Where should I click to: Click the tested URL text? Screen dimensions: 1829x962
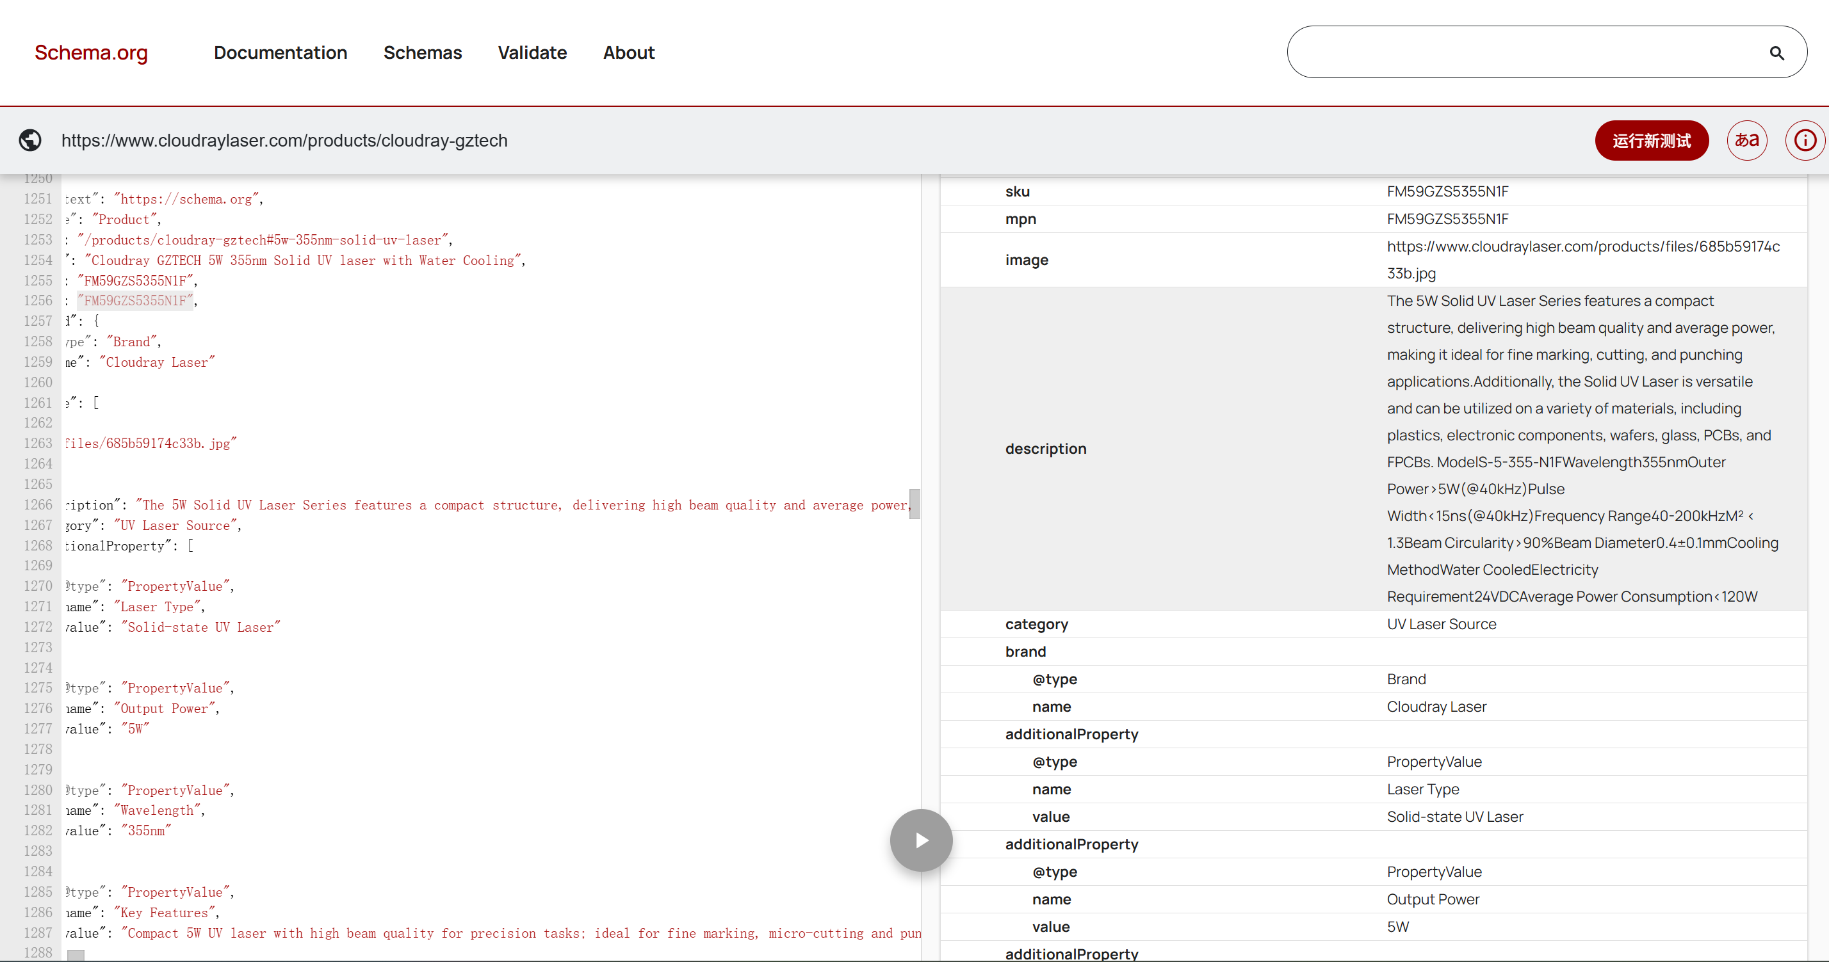[x=284, y=140]
